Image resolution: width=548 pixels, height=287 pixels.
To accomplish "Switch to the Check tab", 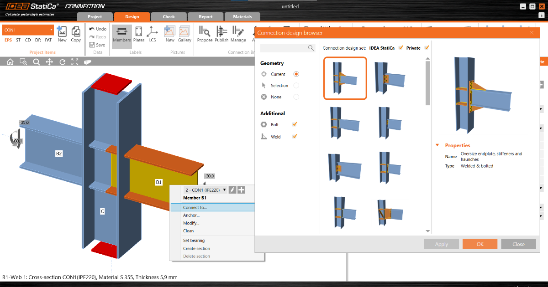I will pyautogui.click(x=169, y=17).
